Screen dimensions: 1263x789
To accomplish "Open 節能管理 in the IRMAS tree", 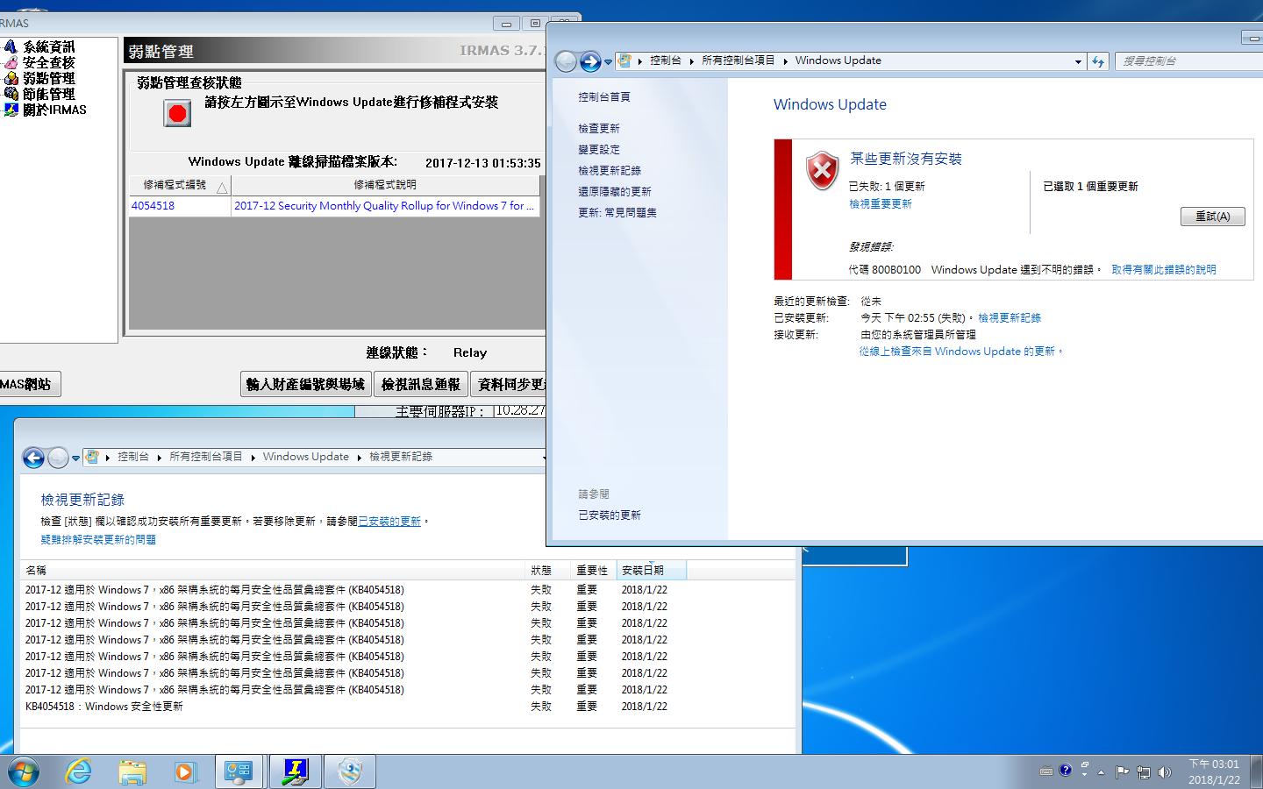I will pos(48,94).
